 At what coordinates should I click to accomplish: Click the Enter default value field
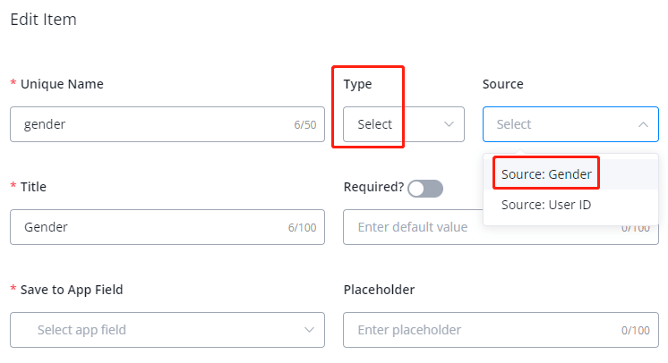click(412, 227)
